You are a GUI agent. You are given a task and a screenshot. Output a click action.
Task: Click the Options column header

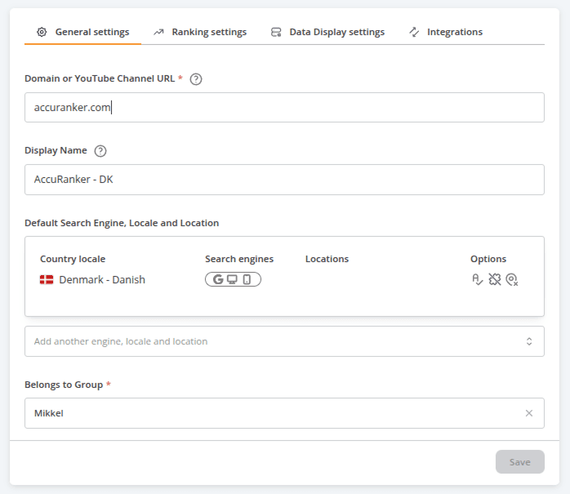click(x=488, y=259)
